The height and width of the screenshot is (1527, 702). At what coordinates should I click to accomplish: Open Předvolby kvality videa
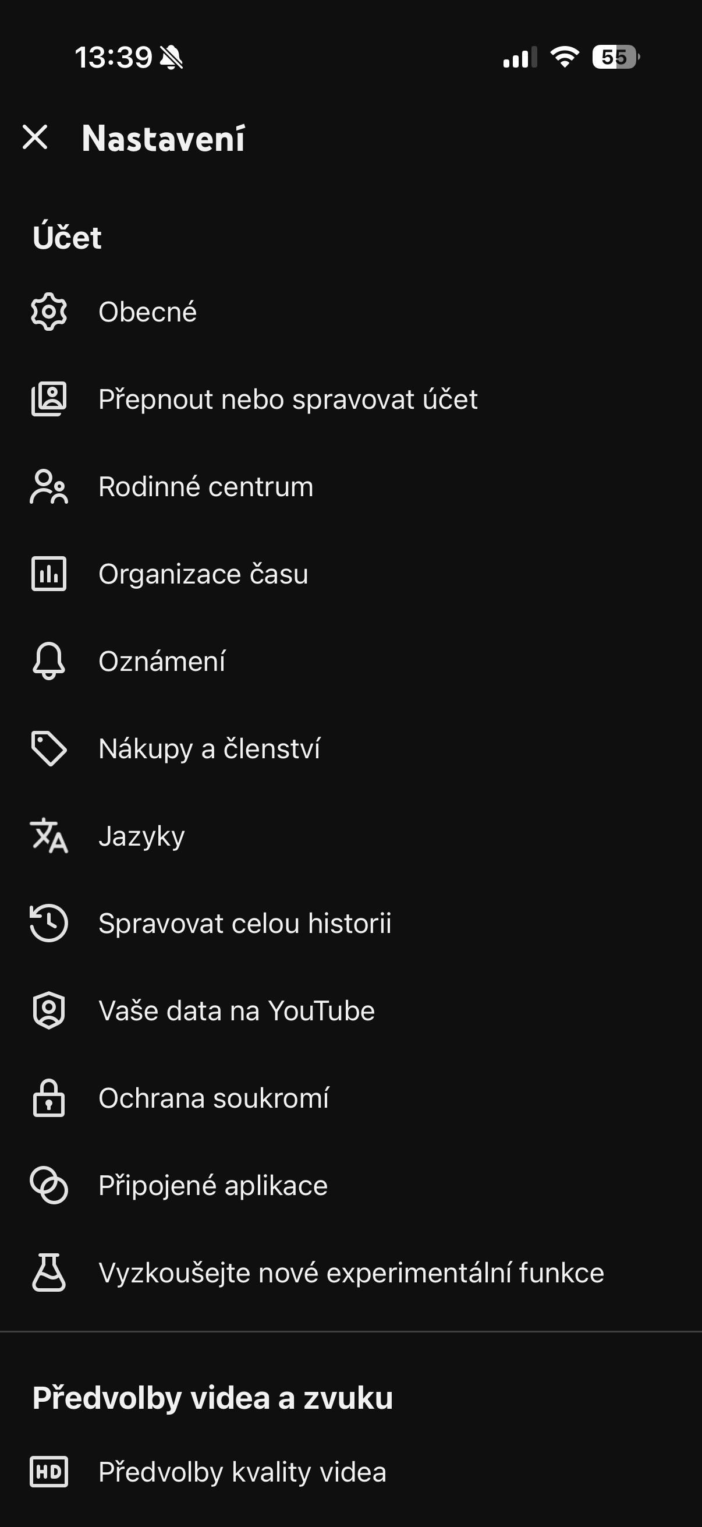242,1472
